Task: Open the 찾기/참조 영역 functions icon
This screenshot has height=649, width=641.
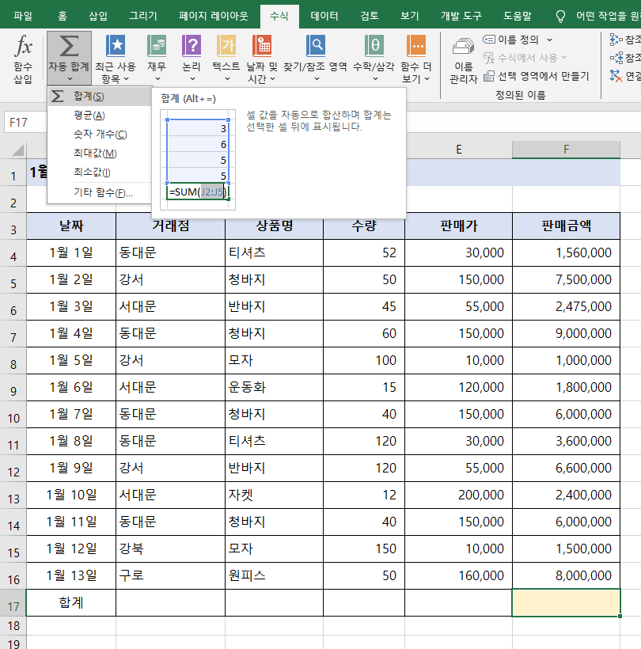Action: click(x=315, y=45)
